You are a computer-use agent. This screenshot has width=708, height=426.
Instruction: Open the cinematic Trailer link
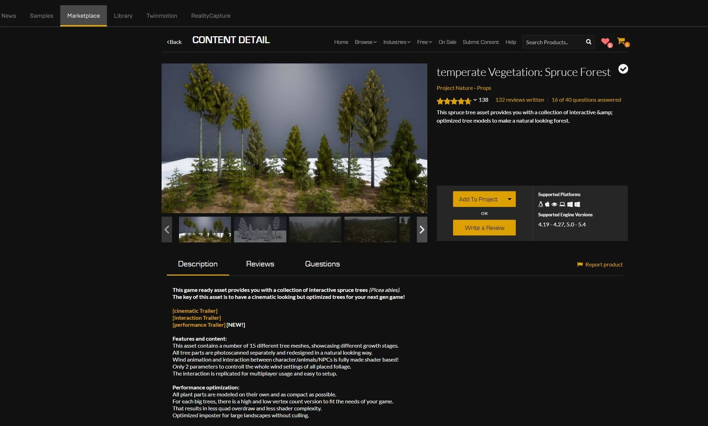click(x=195, y=311)
